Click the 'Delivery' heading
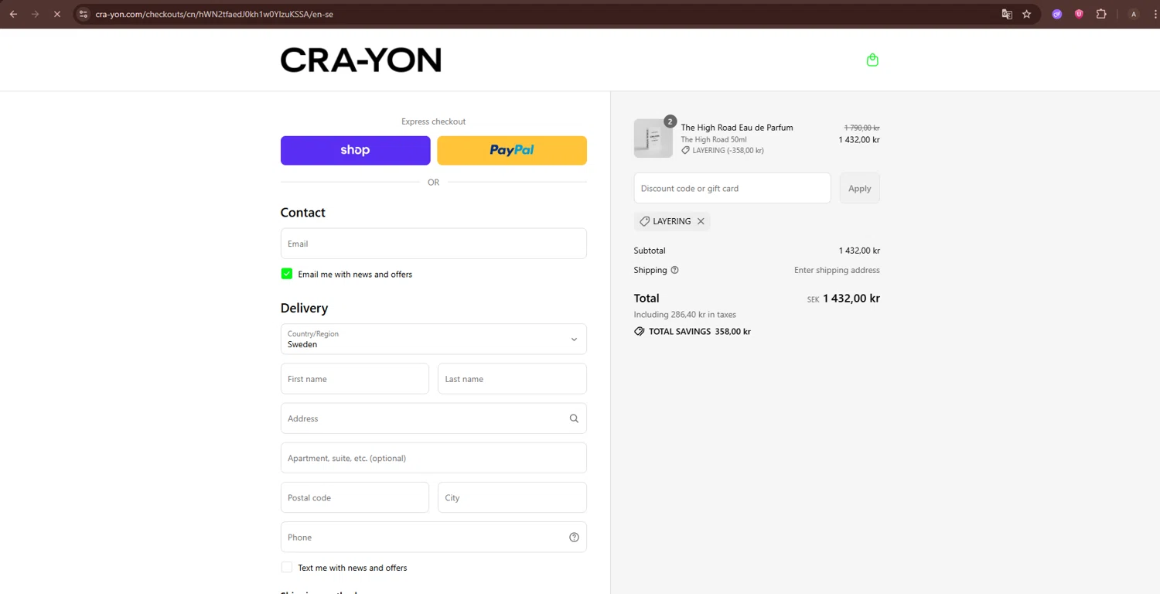Screen dimensions: 1160x594 [304, 308]
